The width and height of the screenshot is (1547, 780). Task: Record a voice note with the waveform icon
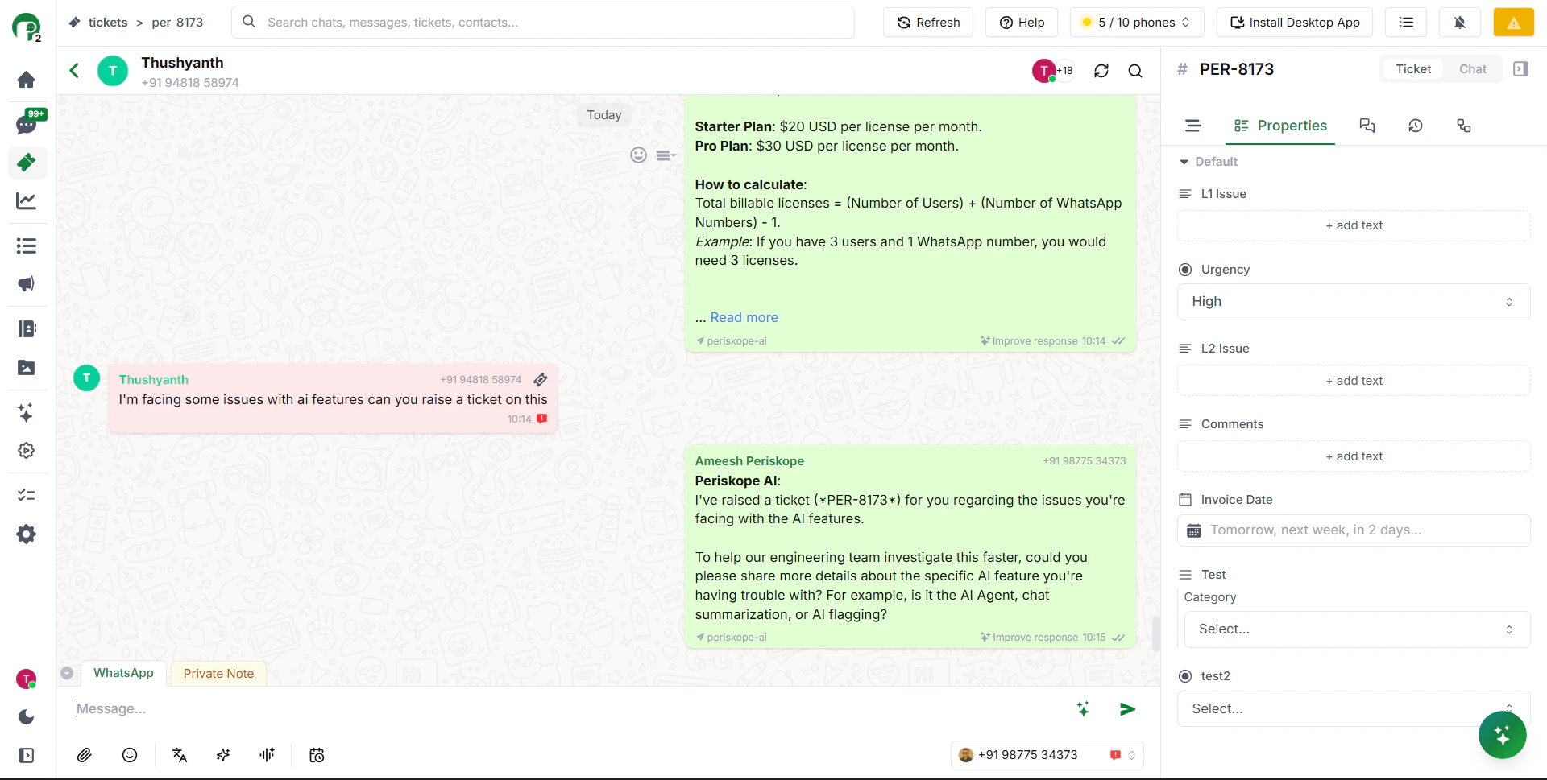click(x=267, y=755)
